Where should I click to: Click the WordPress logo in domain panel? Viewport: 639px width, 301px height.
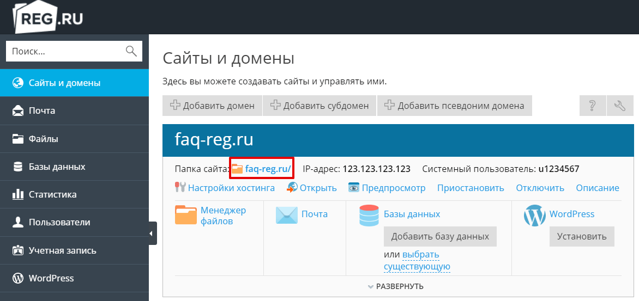coord(534,215)
